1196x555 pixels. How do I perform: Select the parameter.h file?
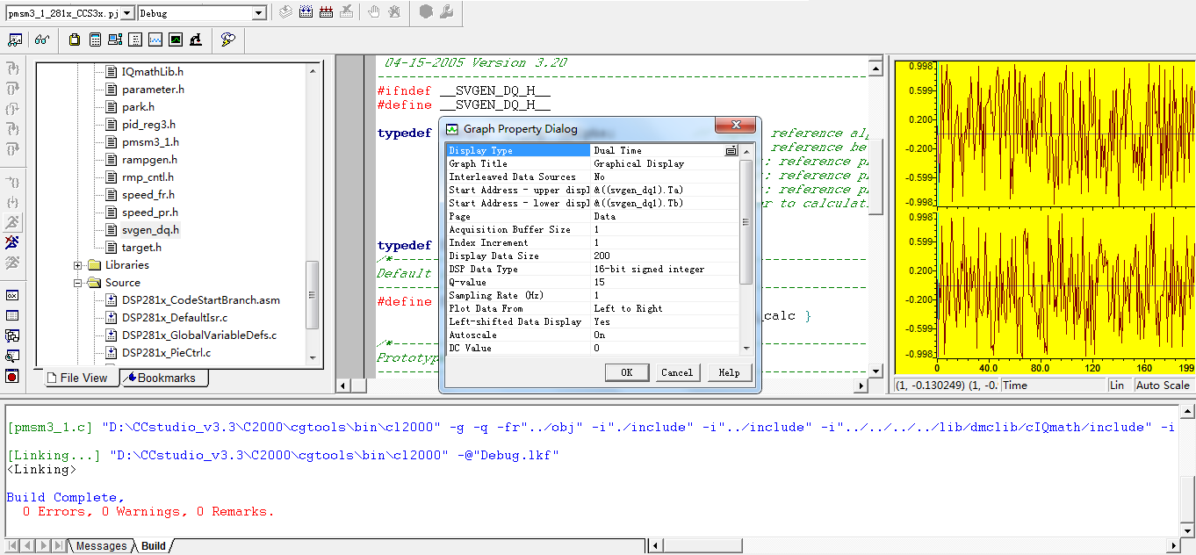click(x=153, y=90)
